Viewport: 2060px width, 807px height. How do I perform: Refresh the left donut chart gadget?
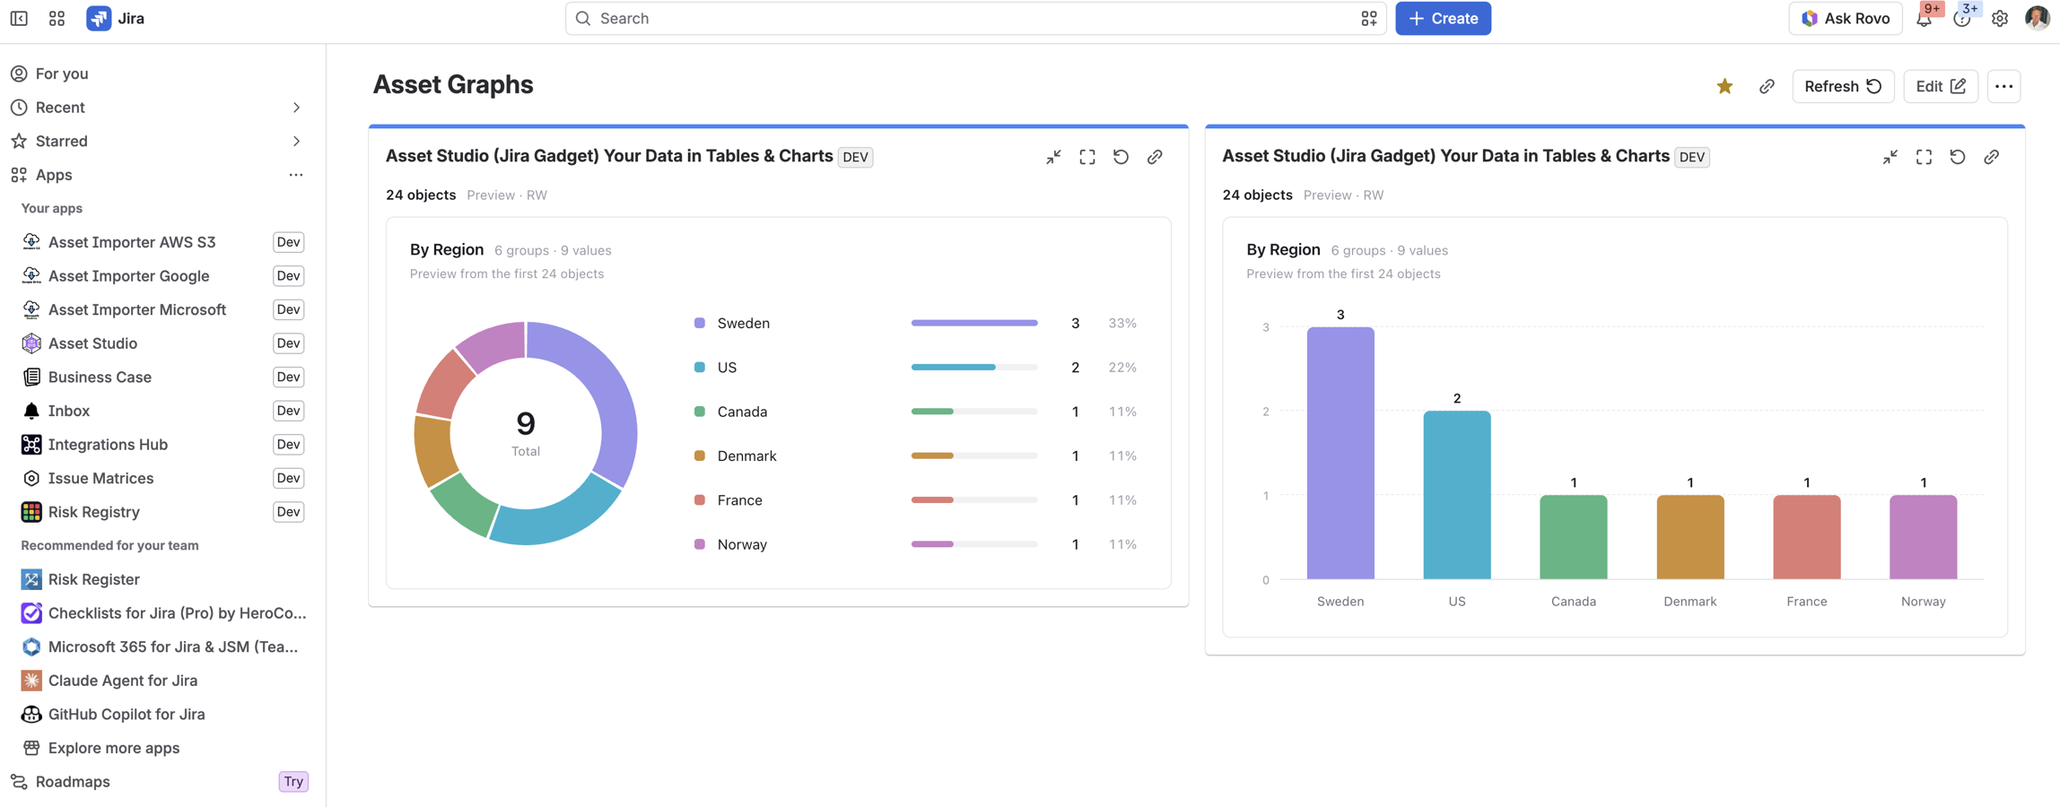point(1121,157)
